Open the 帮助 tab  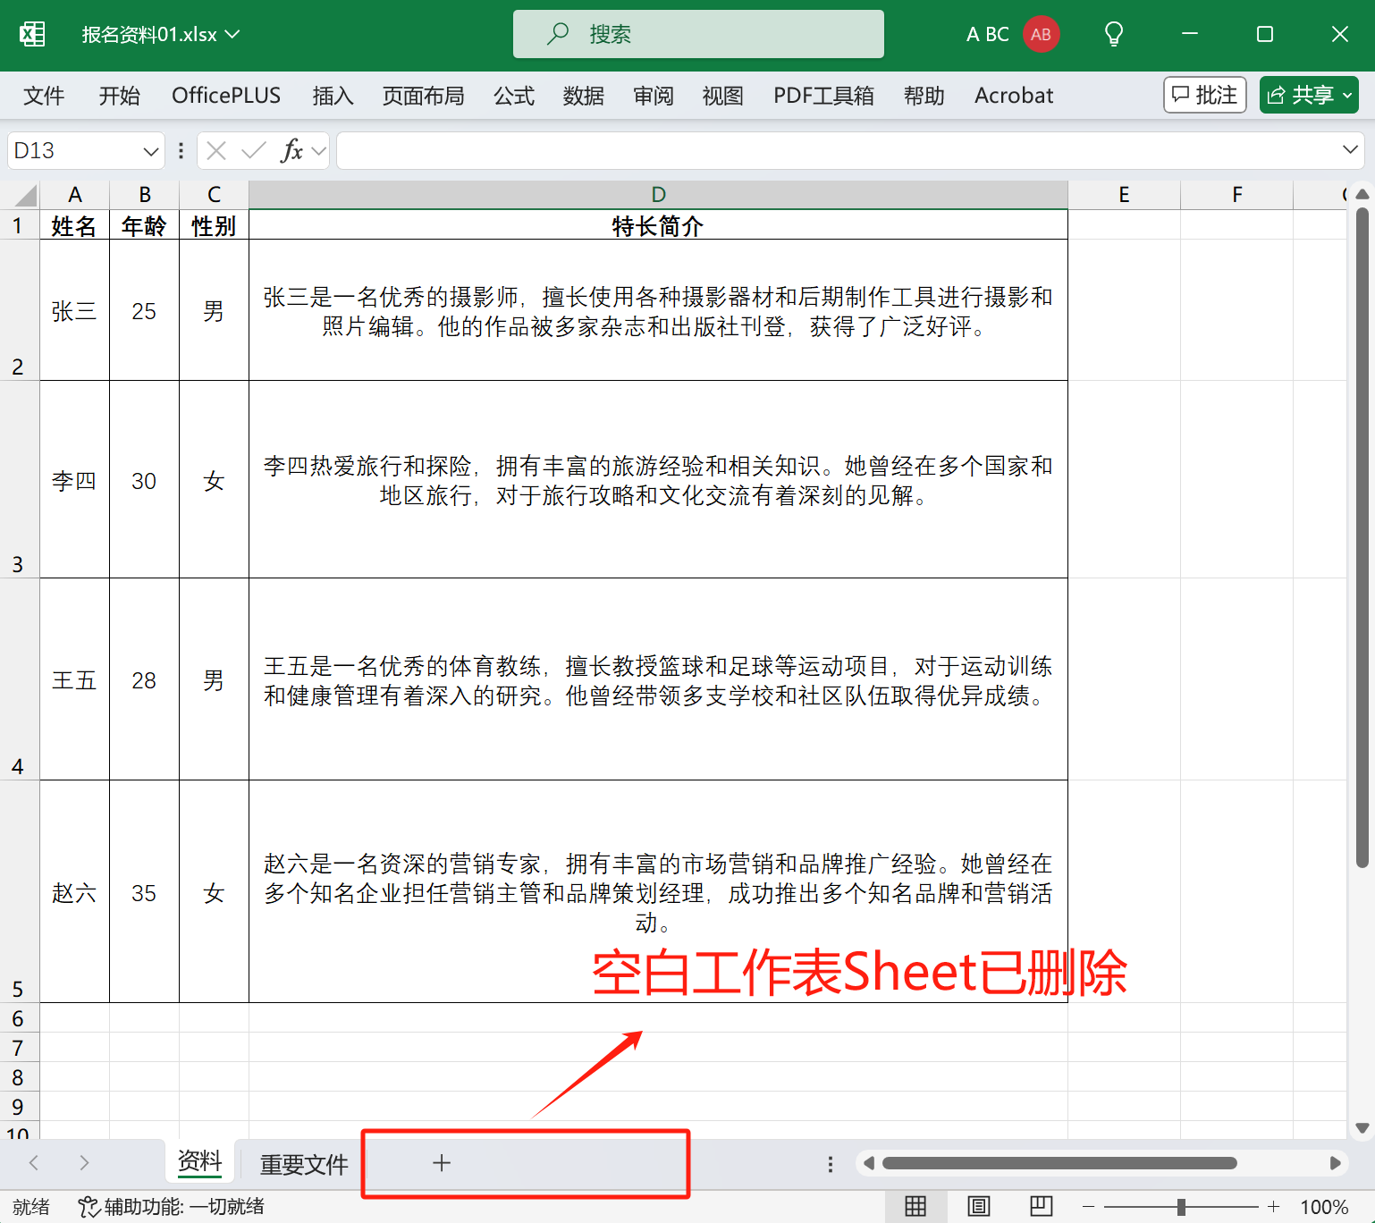[x=924, y=96]
